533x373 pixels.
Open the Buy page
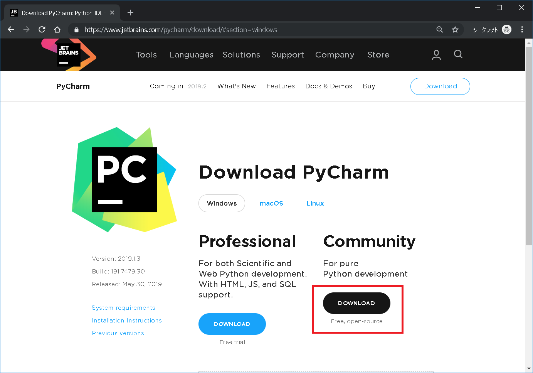pyautogui.click(x=369, y=86)
